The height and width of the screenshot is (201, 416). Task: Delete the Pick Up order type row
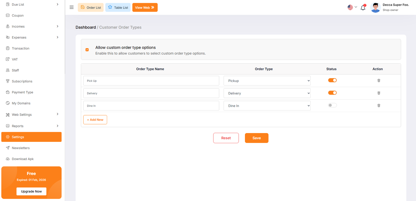[379, 81]
